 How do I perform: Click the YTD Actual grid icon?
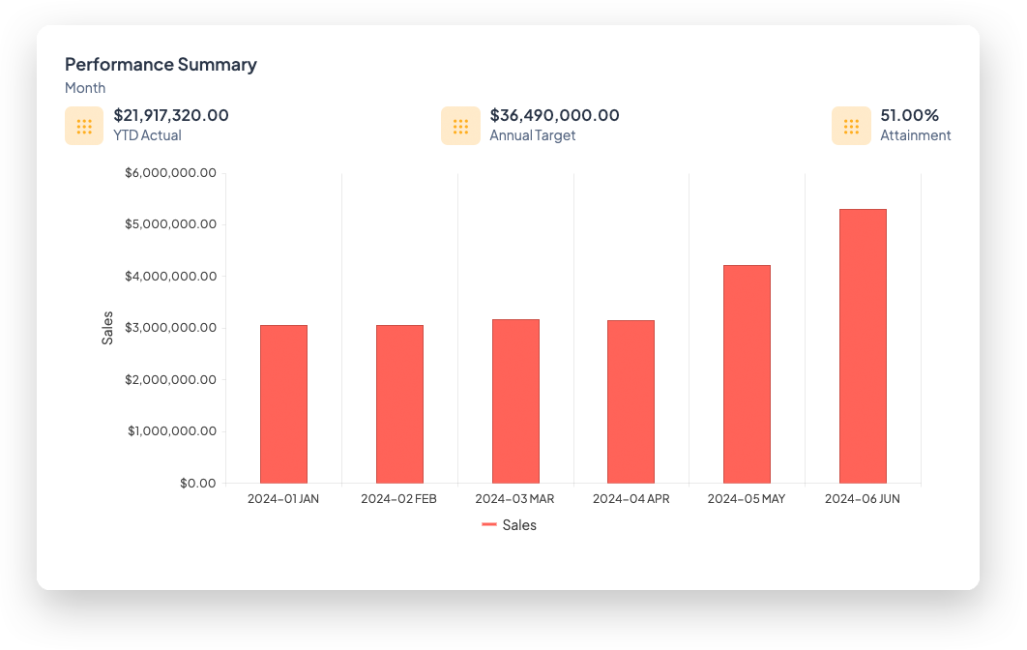pyautogui.click(x=84, y=126)
